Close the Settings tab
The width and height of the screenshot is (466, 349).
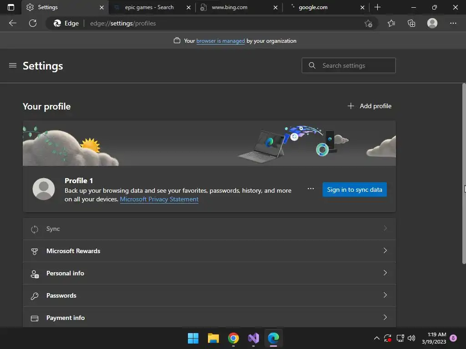101,7
